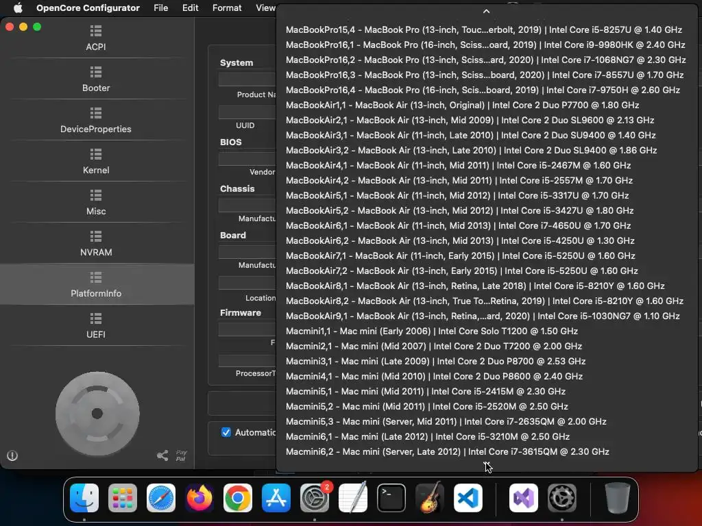Toggle the Automatic checkbox

click(226, 432)
